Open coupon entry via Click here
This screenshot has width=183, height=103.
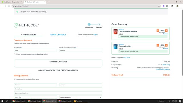126,58
